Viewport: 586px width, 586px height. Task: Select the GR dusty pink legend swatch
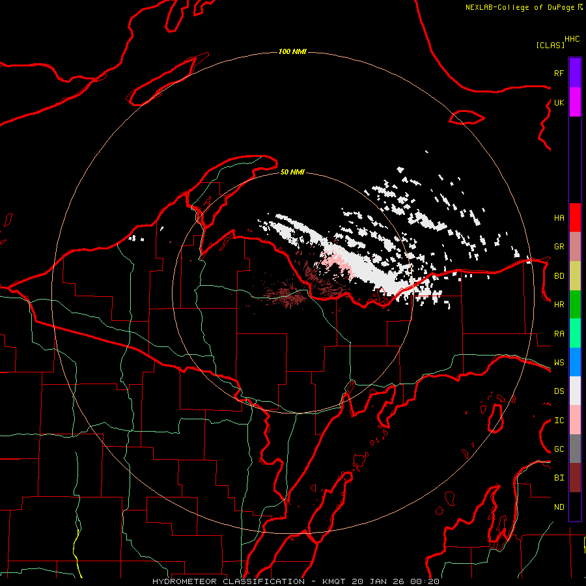[575, 247]
